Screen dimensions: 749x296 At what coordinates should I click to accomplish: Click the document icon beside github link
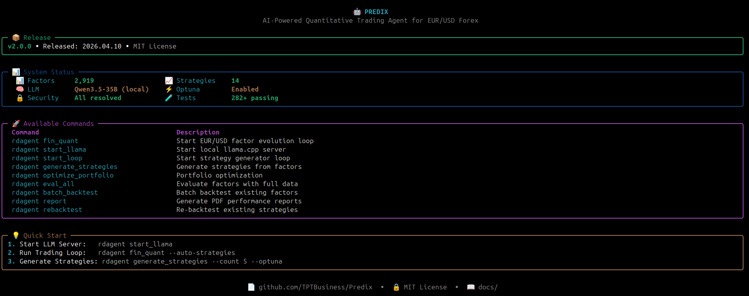[x=251, y=287]
